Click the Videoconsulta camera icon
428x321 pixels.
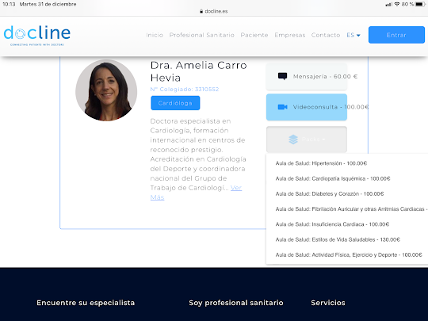point(282,107)
